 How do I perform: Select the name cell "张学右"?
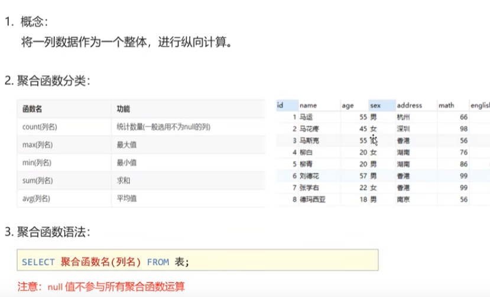pos(309,188)
